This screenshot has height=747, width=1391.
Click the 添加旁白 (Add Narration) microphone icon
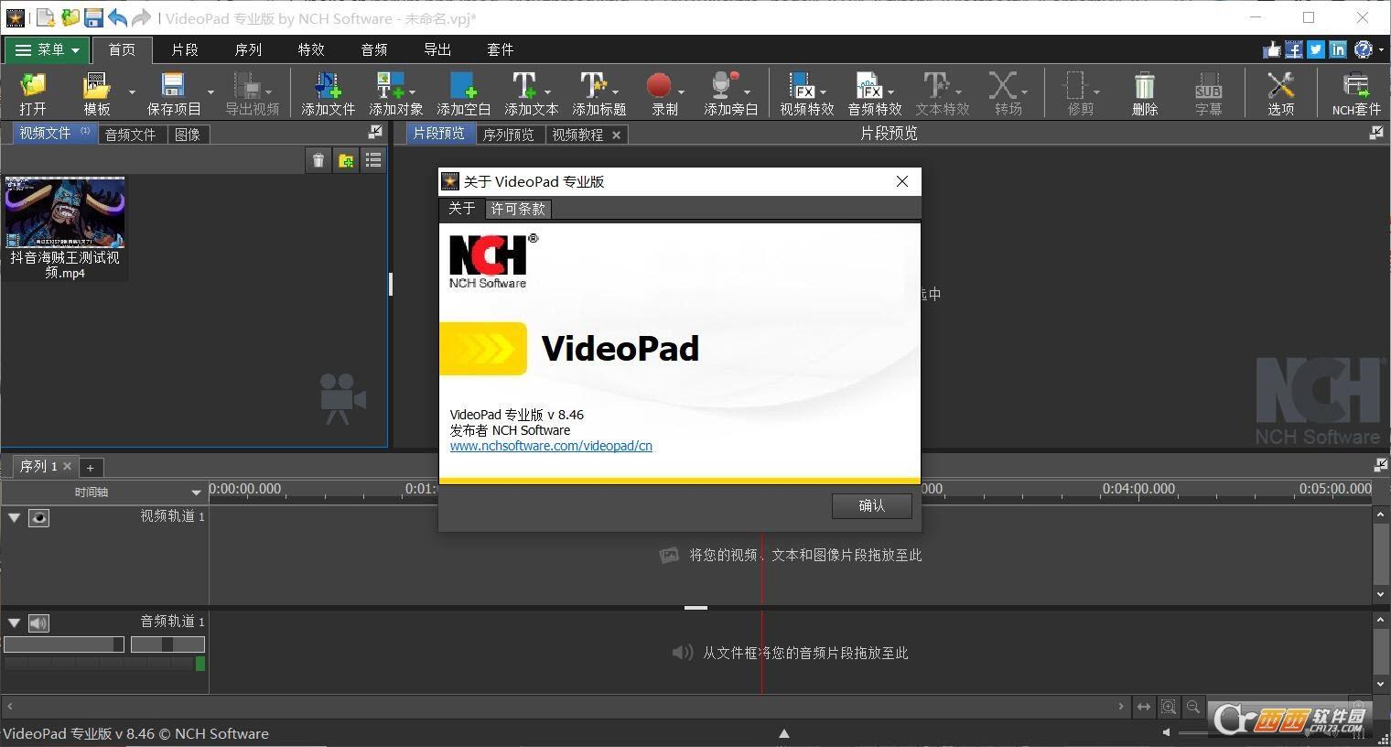[x=725, y=87]
